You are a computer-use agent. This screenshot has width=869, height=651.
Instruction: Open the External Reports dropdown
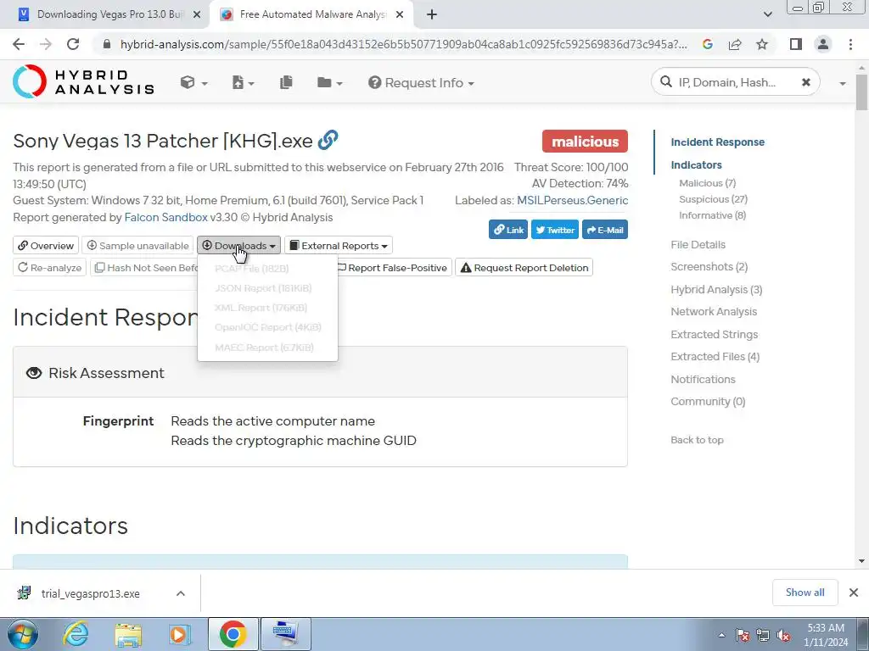(339, 245)
